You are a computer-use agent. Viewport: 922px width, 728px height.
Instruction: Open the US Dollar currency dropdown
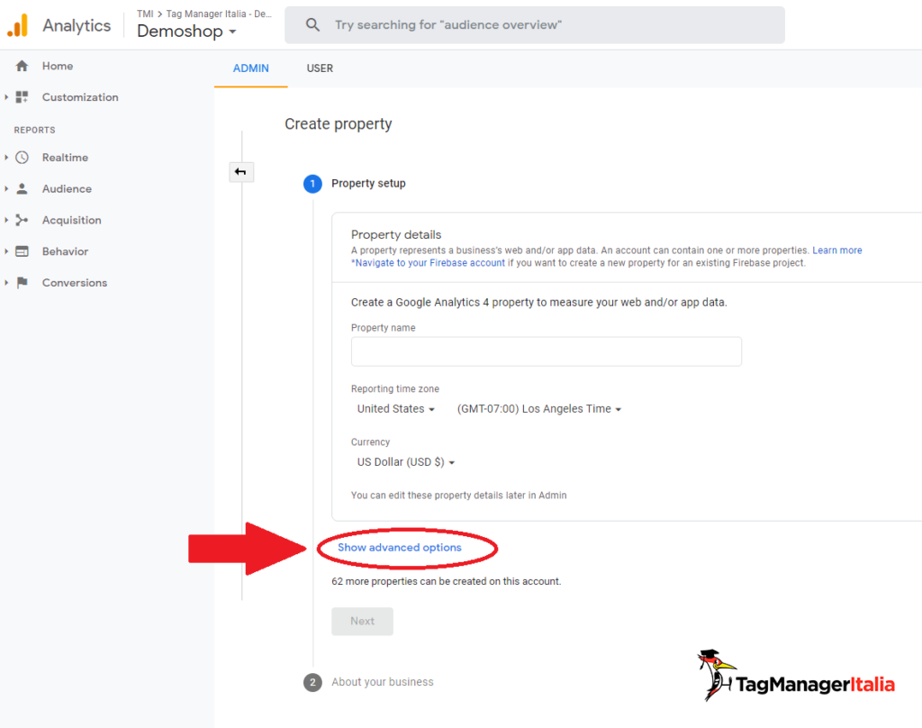[x=406, y=462]
